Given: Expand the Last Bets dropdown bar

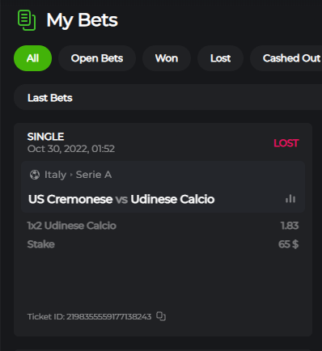Looking at the screenshot, I should [x=167, y=97].
